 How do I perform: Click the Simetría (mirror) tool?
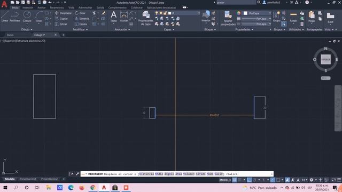pos(82,19)
